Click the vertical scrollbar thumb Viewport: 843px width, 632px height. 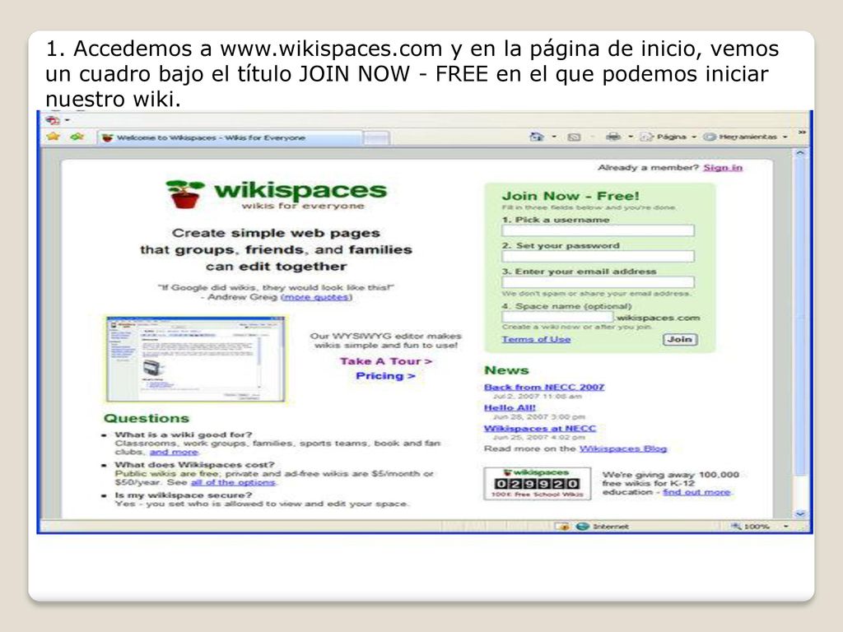(800, 317)
